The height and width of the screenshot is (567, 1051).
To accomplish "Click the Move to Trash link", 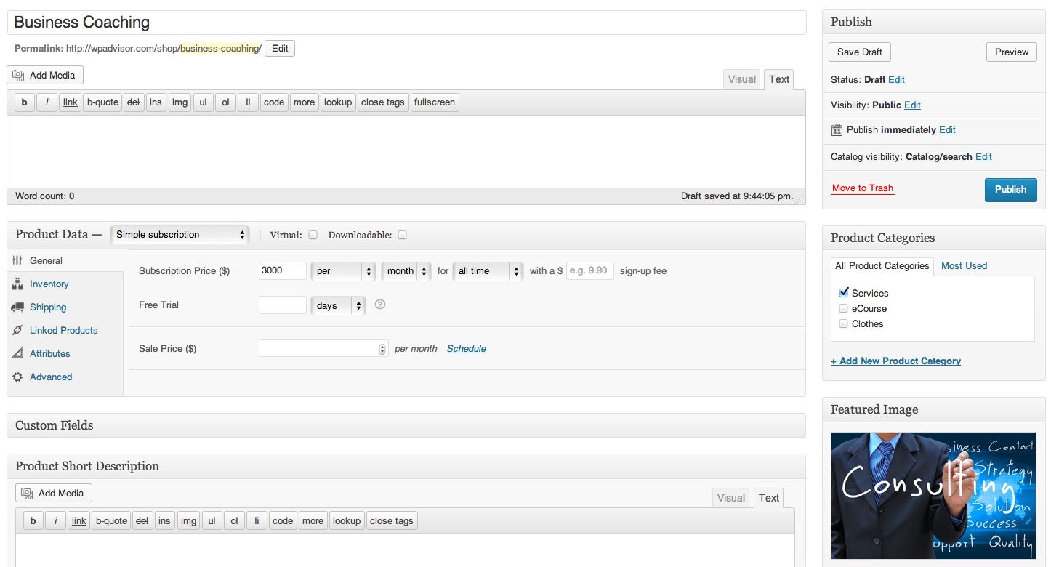I will click(862, 188).
